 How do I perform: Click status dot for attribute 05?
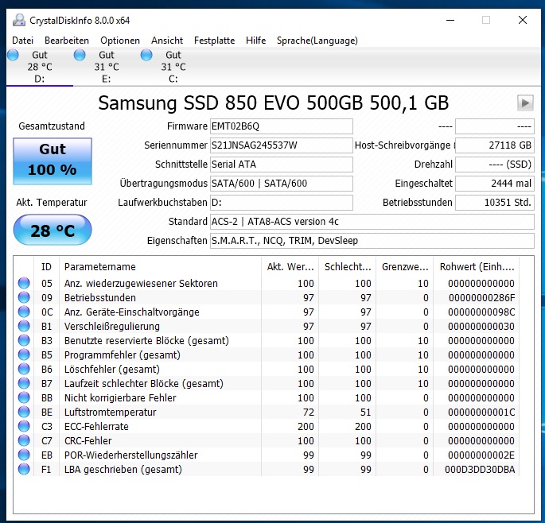click(24, 283)
